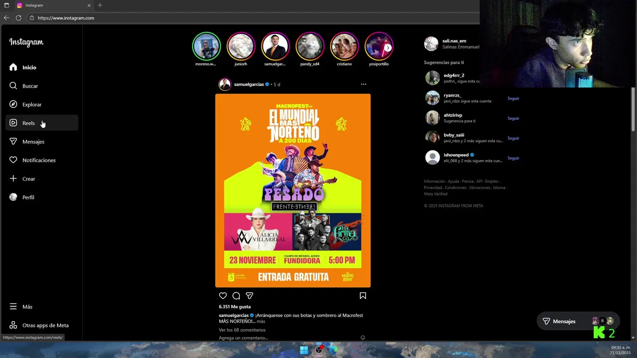Image resolution: width=637 pixels, height=358 pixels.
Task: Go to Inicio in the sidebar
Action: point(42,67)
